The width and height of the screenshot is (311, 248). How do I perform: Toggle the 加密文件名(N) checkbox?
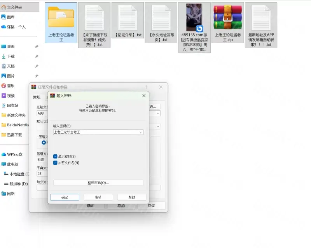(x=55, y=163)
